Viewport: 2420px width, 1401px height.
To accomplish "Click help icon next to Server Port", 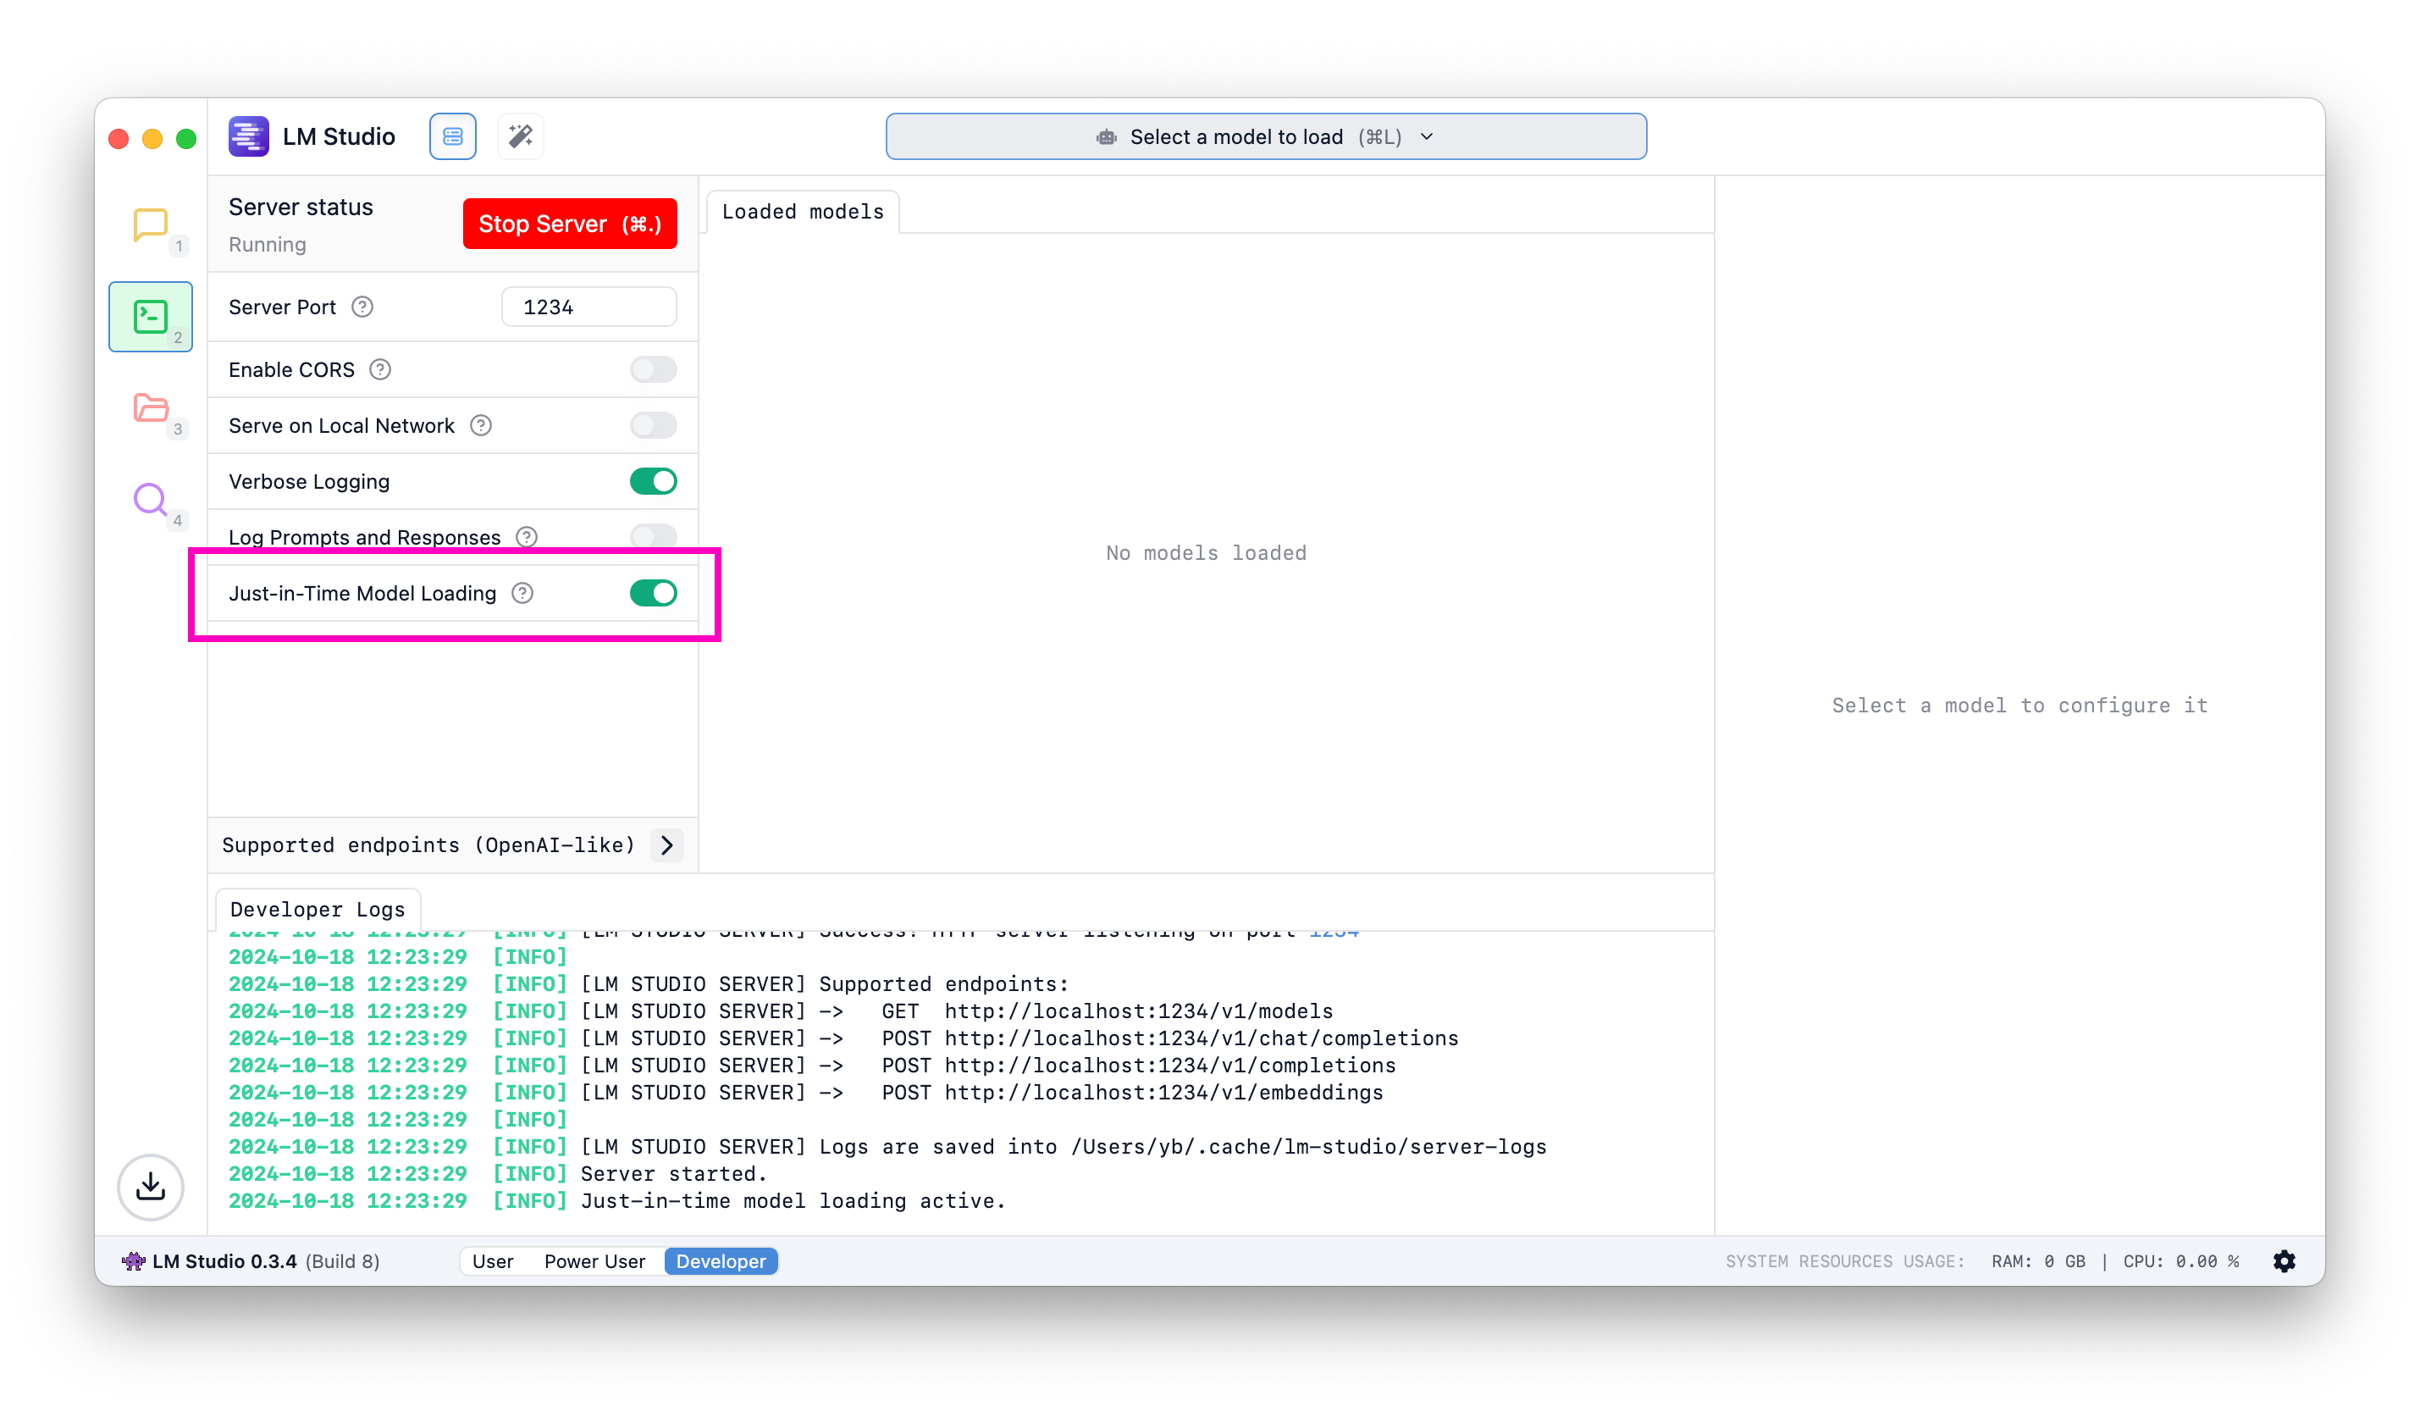I will point(362,307).
